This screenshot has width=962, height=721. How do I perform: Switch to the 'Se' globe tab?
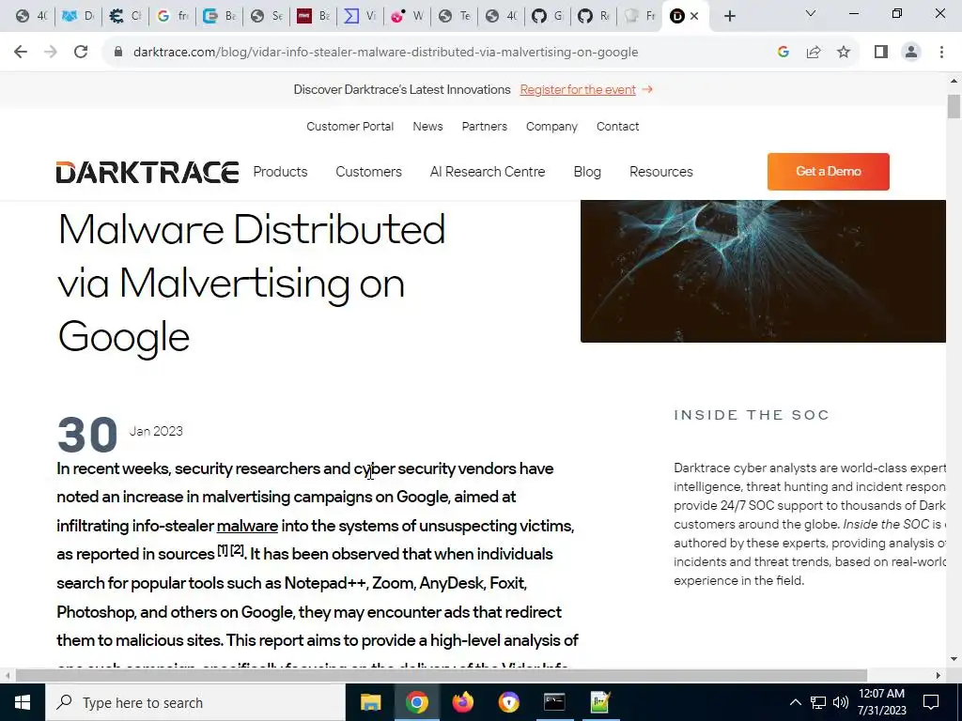click(x=266, y=17)
